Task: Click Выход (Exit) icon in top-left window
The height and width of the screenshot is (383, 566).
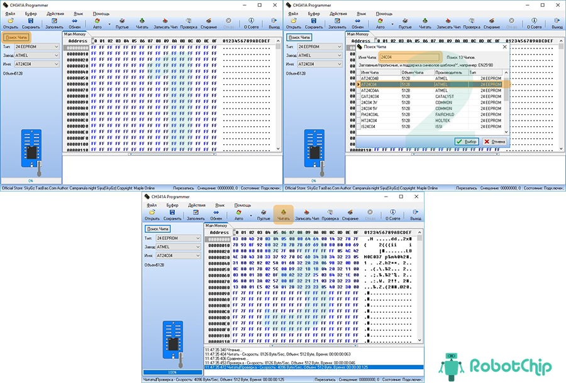Action: tap(274, 23)
